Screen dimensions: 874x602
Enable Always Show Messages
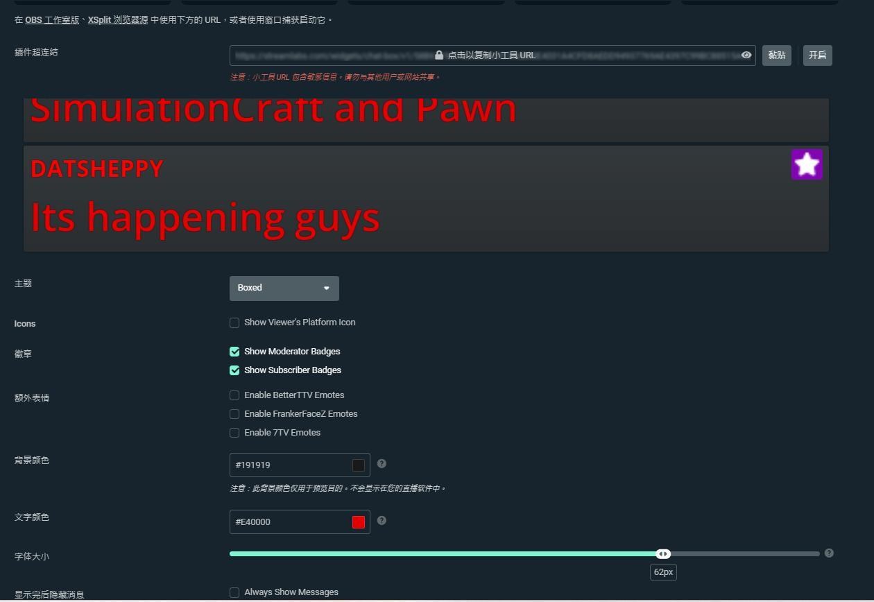pyautogui.click(x=234, y=592)
